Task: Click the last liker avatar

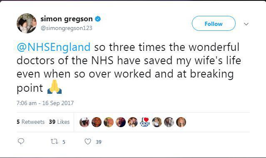Action: tap(181, 122)
